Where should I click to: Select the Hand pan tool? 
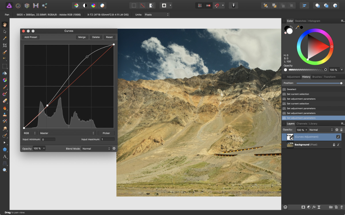[x=5, y=25]
